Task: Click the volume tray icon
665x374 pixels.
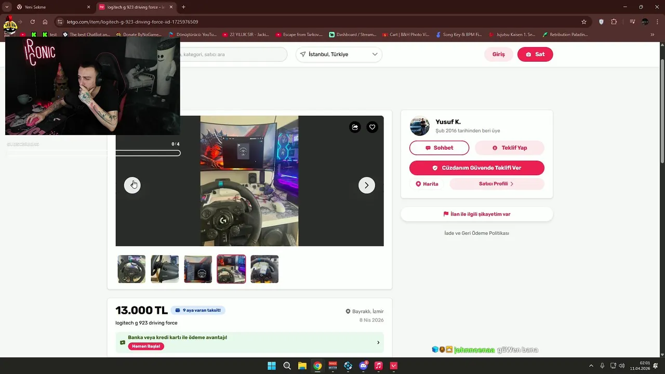Action: 622,366
